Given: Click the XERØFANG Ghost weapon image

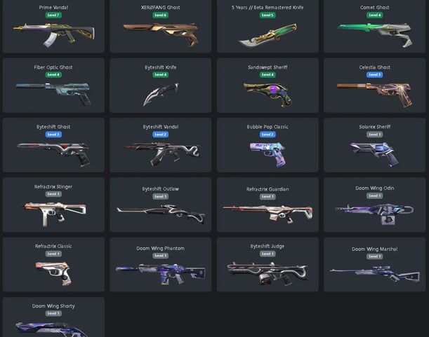Looking at the screenshot, I should coord(161,35).
